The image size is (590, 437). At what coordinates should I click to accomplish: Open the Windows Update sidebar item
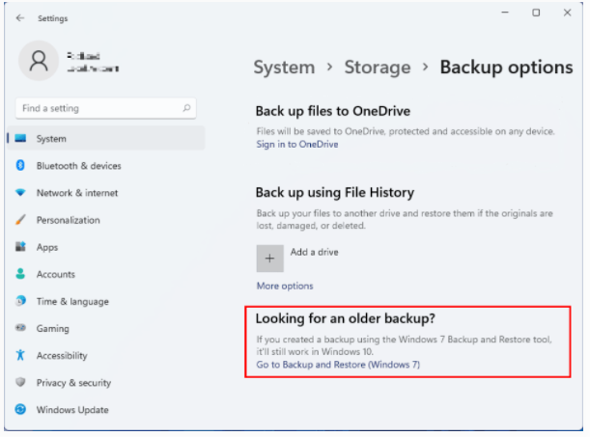[71, 410]
